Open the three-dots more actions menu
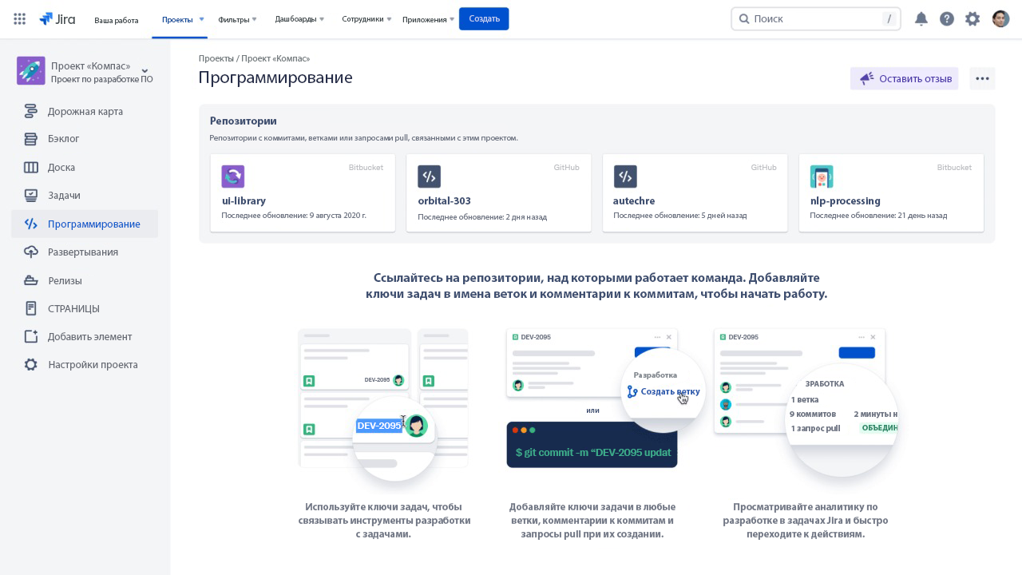 click(x=982, y=78)
